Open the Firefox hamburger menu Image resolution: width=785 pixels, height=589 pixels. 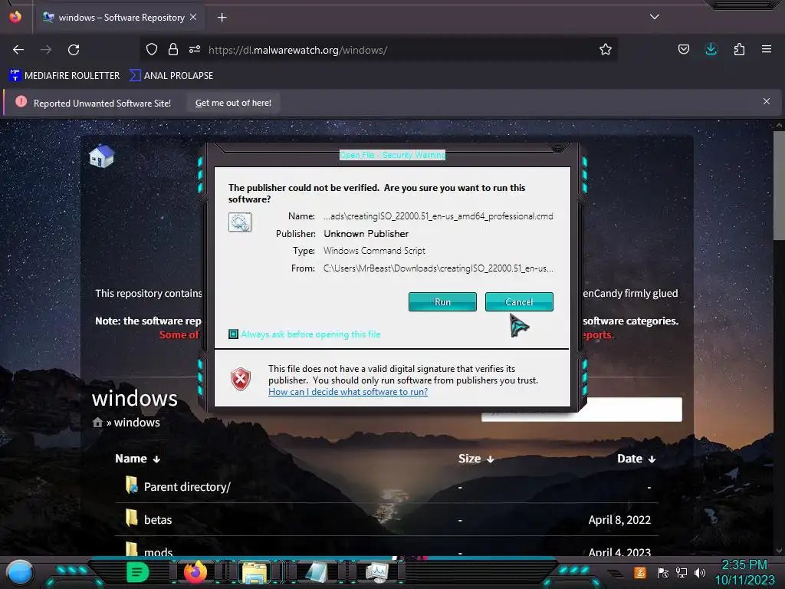pos(767,49)
